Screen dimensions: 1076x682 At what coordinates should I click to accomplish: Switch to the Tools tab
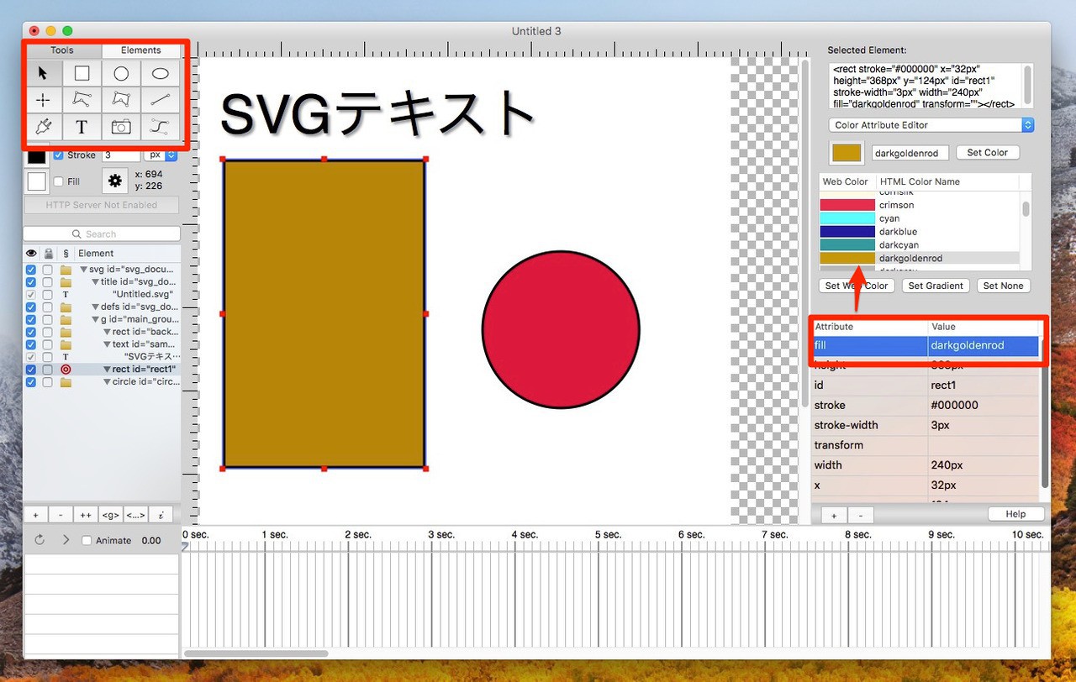tap(62, 50)
